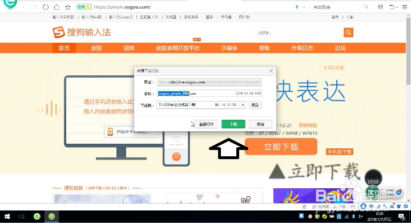Go forward with the browser forward arrow
This screenshot has height=223, width=411.
pos(35,7)
